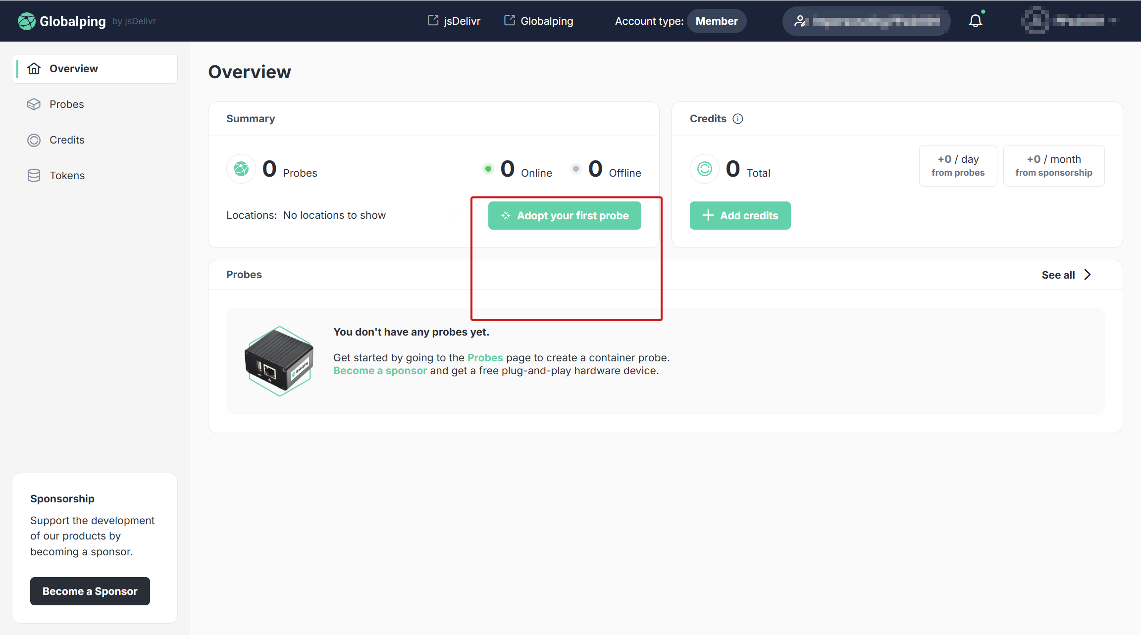Click the Credits coin icon in sidebar
Viewport: 1141px width, 635px height.
pyautogui.click(x=34, y=140)
